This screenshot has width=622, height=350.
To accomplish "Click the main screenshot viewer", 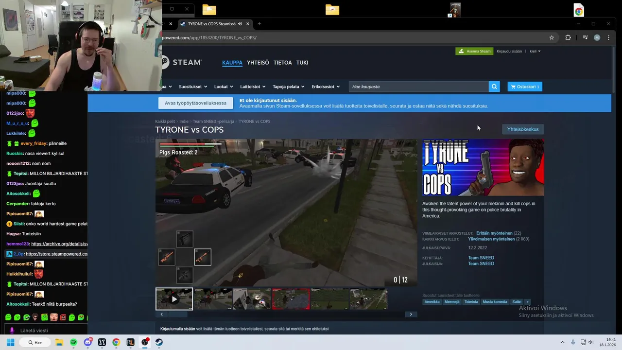I will [x=286, y=213].
